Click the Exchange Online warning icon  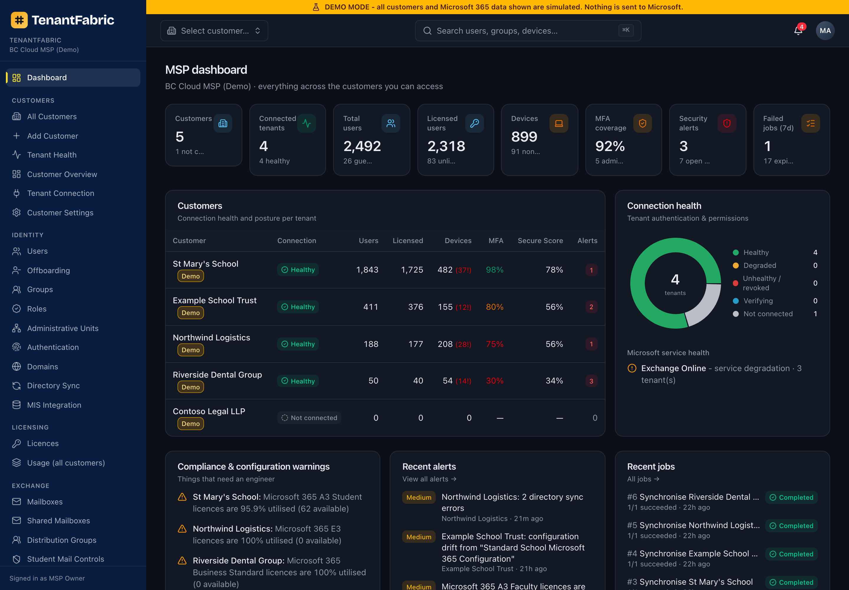click(632, 368)
